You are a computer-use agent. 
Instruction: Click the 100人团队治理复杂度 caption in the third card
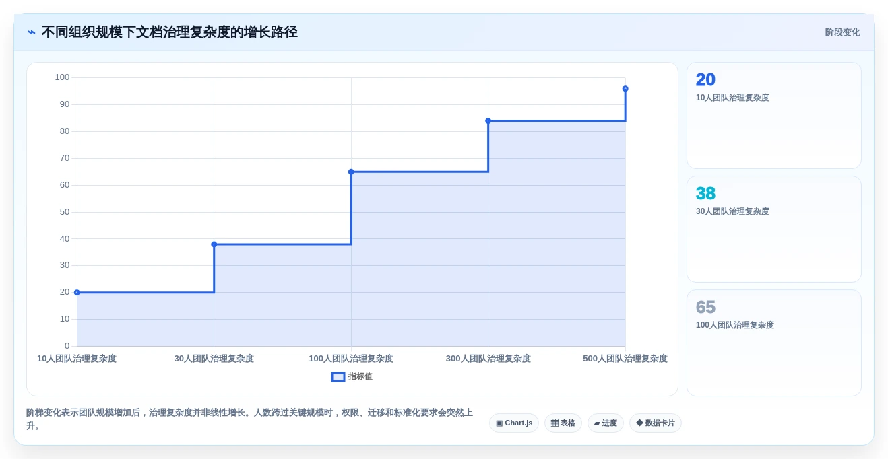735,325
